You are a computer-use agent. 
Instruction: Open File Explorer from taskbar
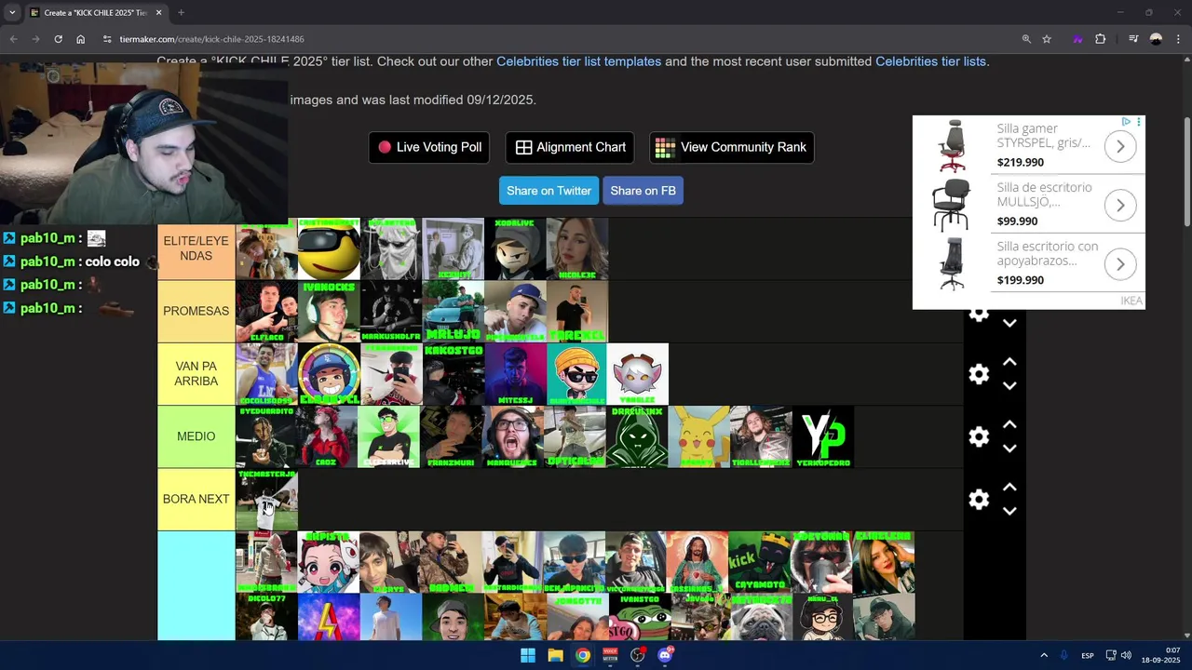555,655
